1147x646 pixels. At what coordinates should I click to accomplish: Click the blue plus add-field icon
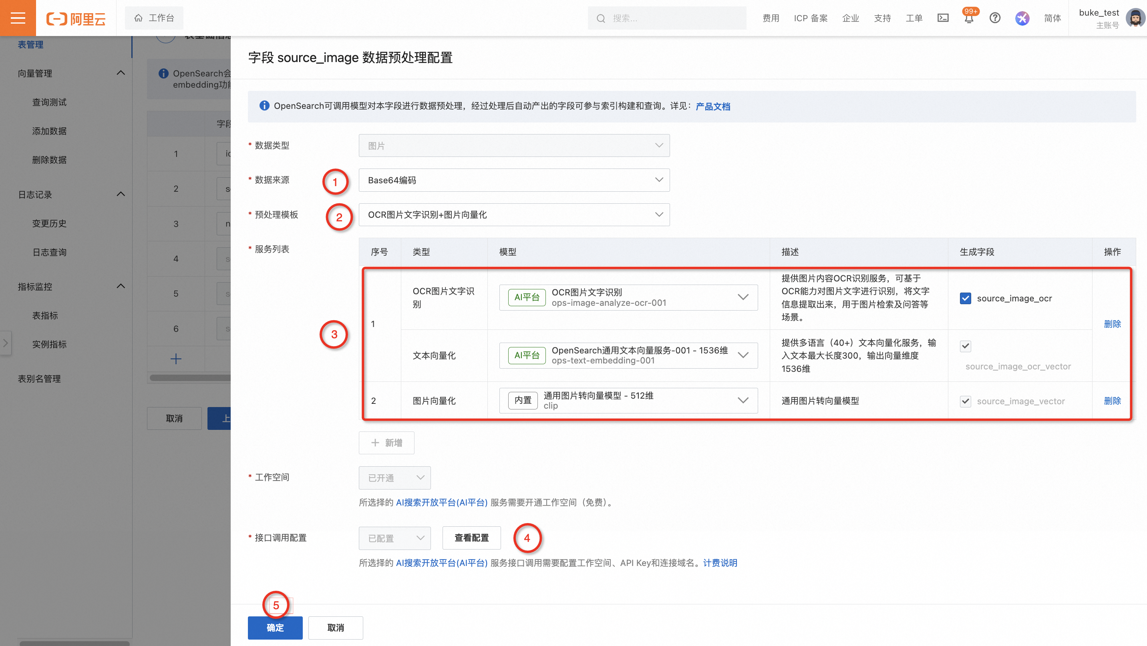point(176,359)
